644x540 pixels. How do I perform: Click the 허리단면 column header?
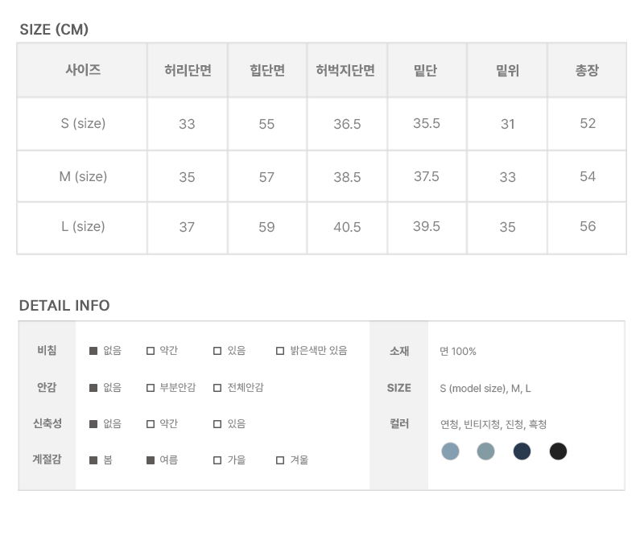(x=187, y=71)
